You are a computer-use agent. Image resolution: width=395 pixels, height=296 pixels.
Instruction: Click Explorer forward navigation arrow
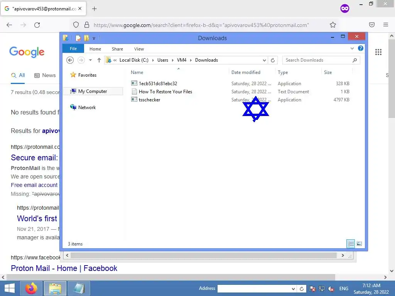click(81, 60)
